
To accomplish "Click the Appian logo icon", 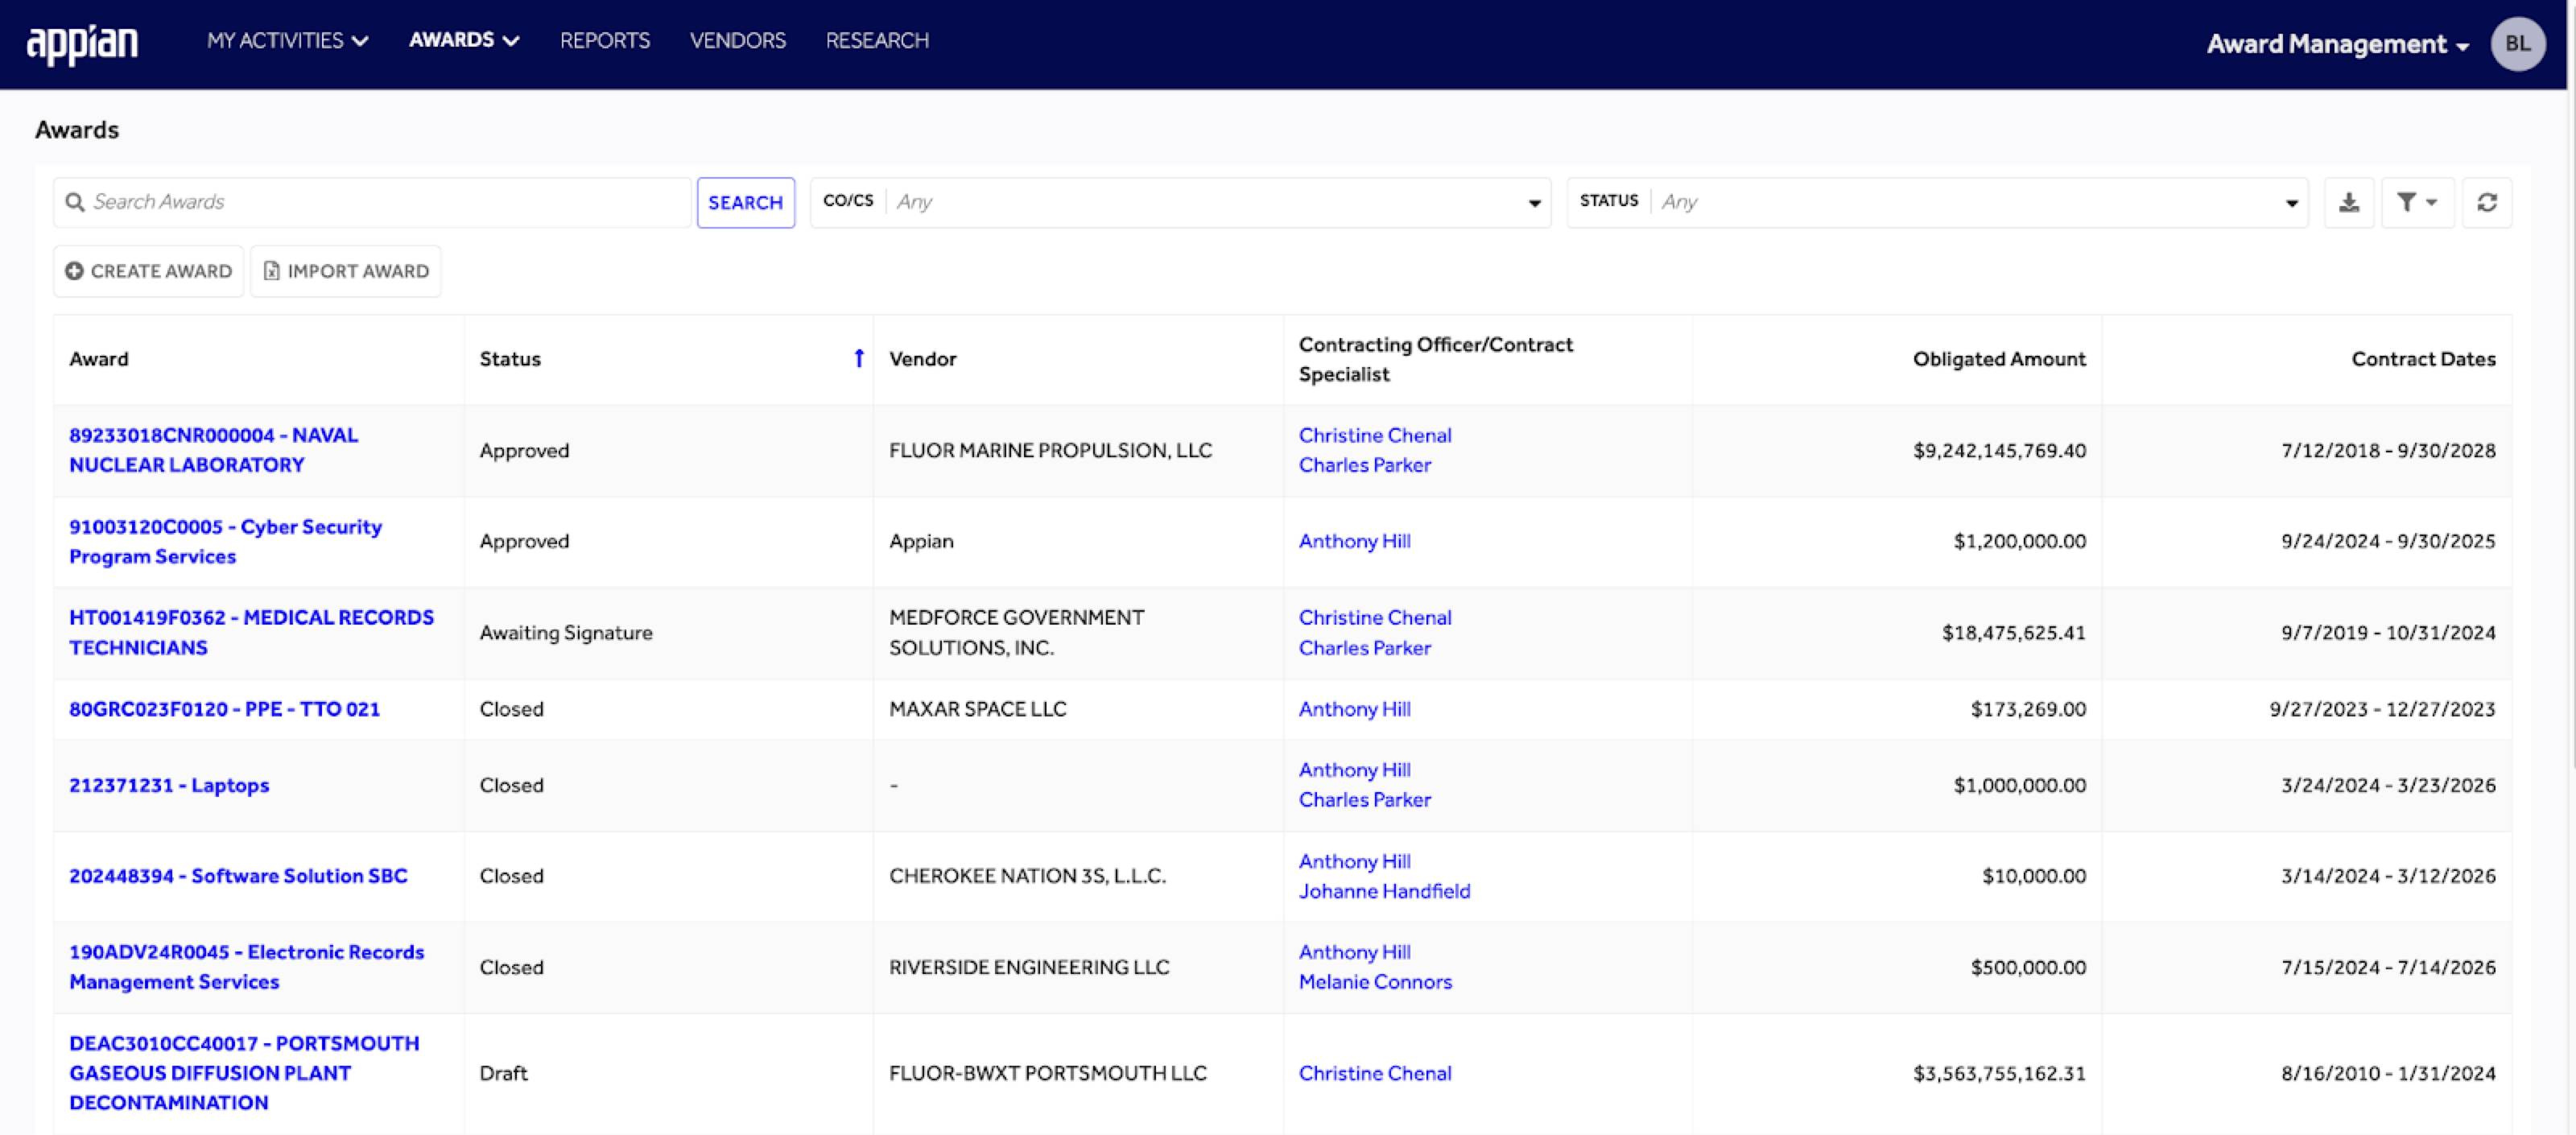I will (84, 39).
